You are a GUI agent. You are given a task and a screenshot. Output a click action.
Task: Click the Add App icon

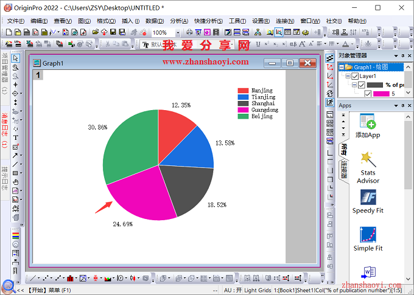click(x=368, y=126)
